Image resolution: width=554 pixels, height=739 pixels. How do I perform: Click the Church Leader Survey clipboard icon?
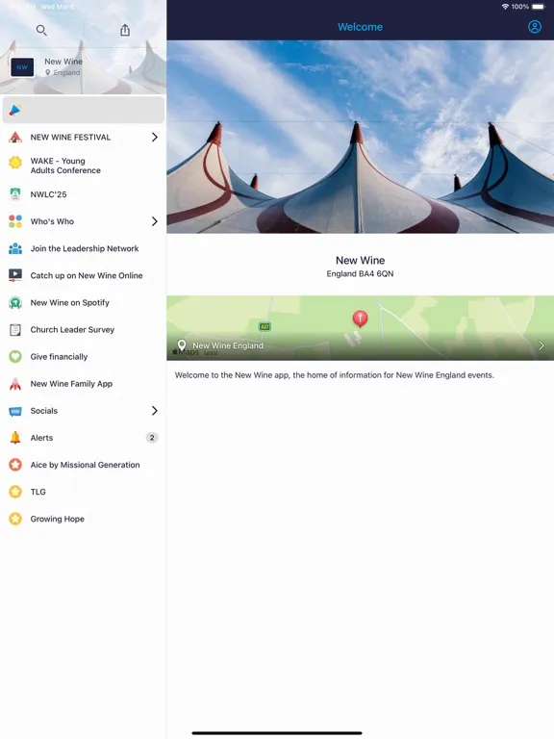(15, 329)
